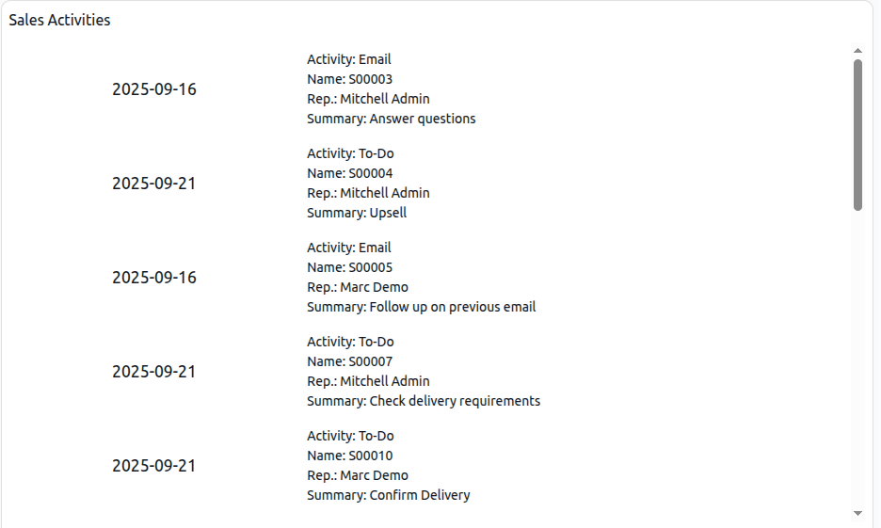Select the 2025-09-16 date beside S00005
The height and width of the screenshot is (528, 881).
154,278
